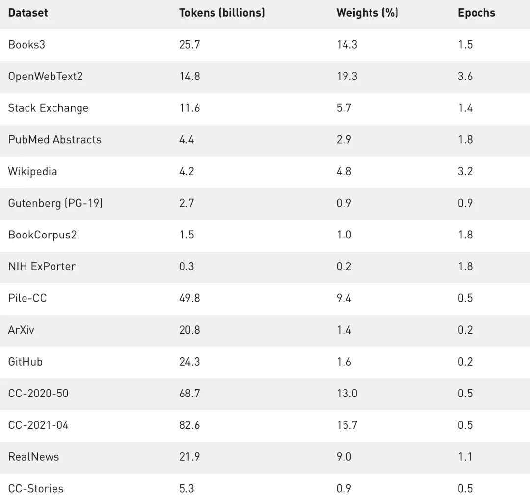Viewport: 530px width, 501px height.
Task: Click the GitHub dataset cell
Action: coord(26,362)
